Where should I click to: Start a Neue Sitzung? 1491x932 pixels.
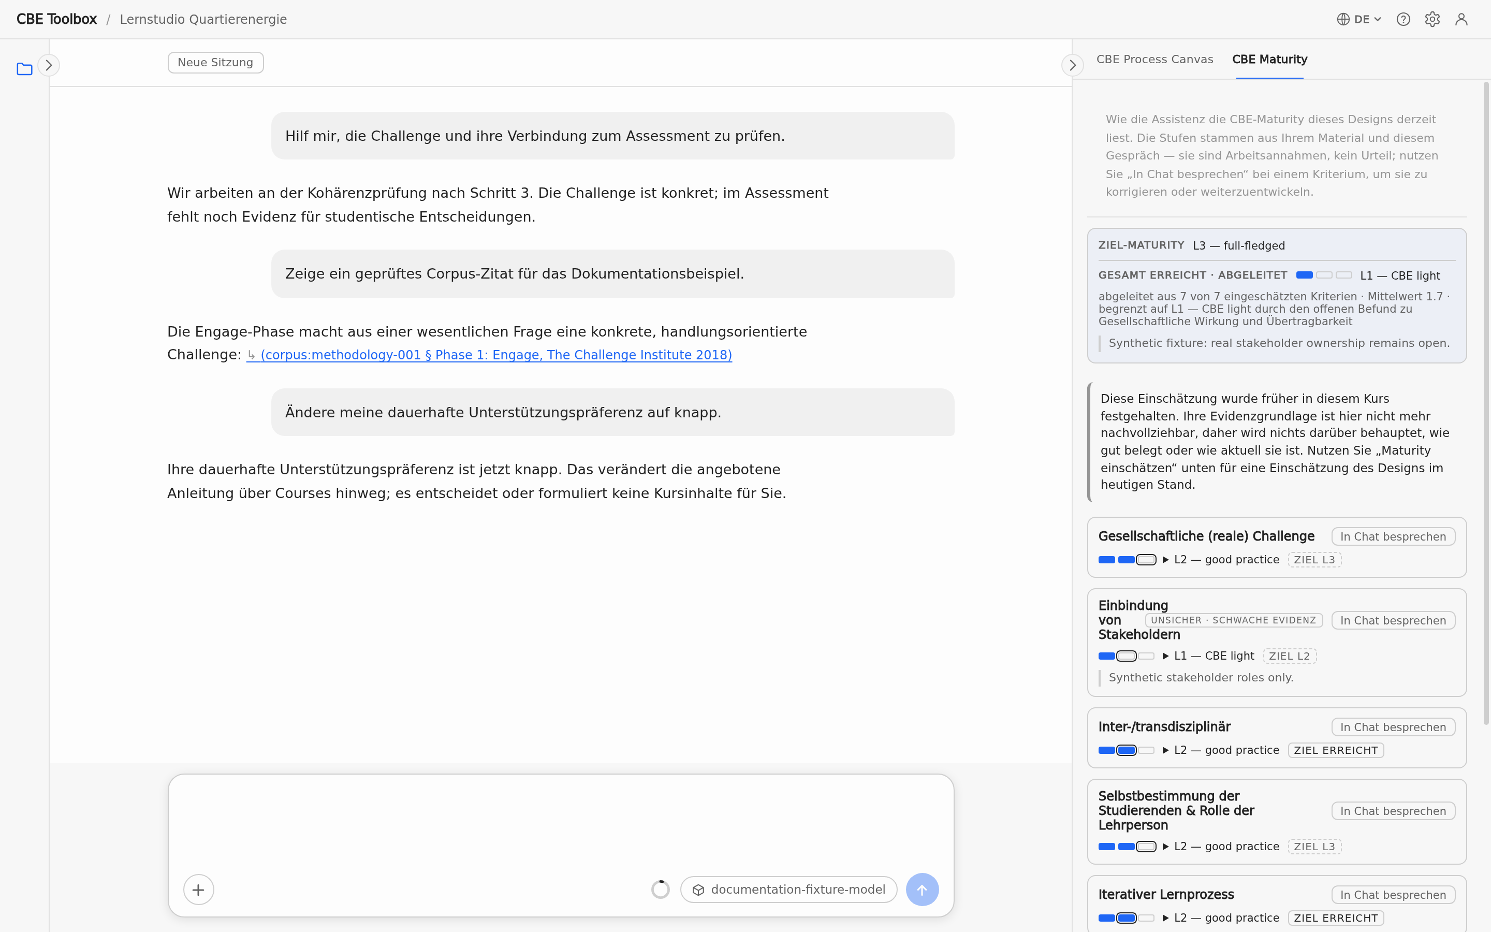pos(216,62)
